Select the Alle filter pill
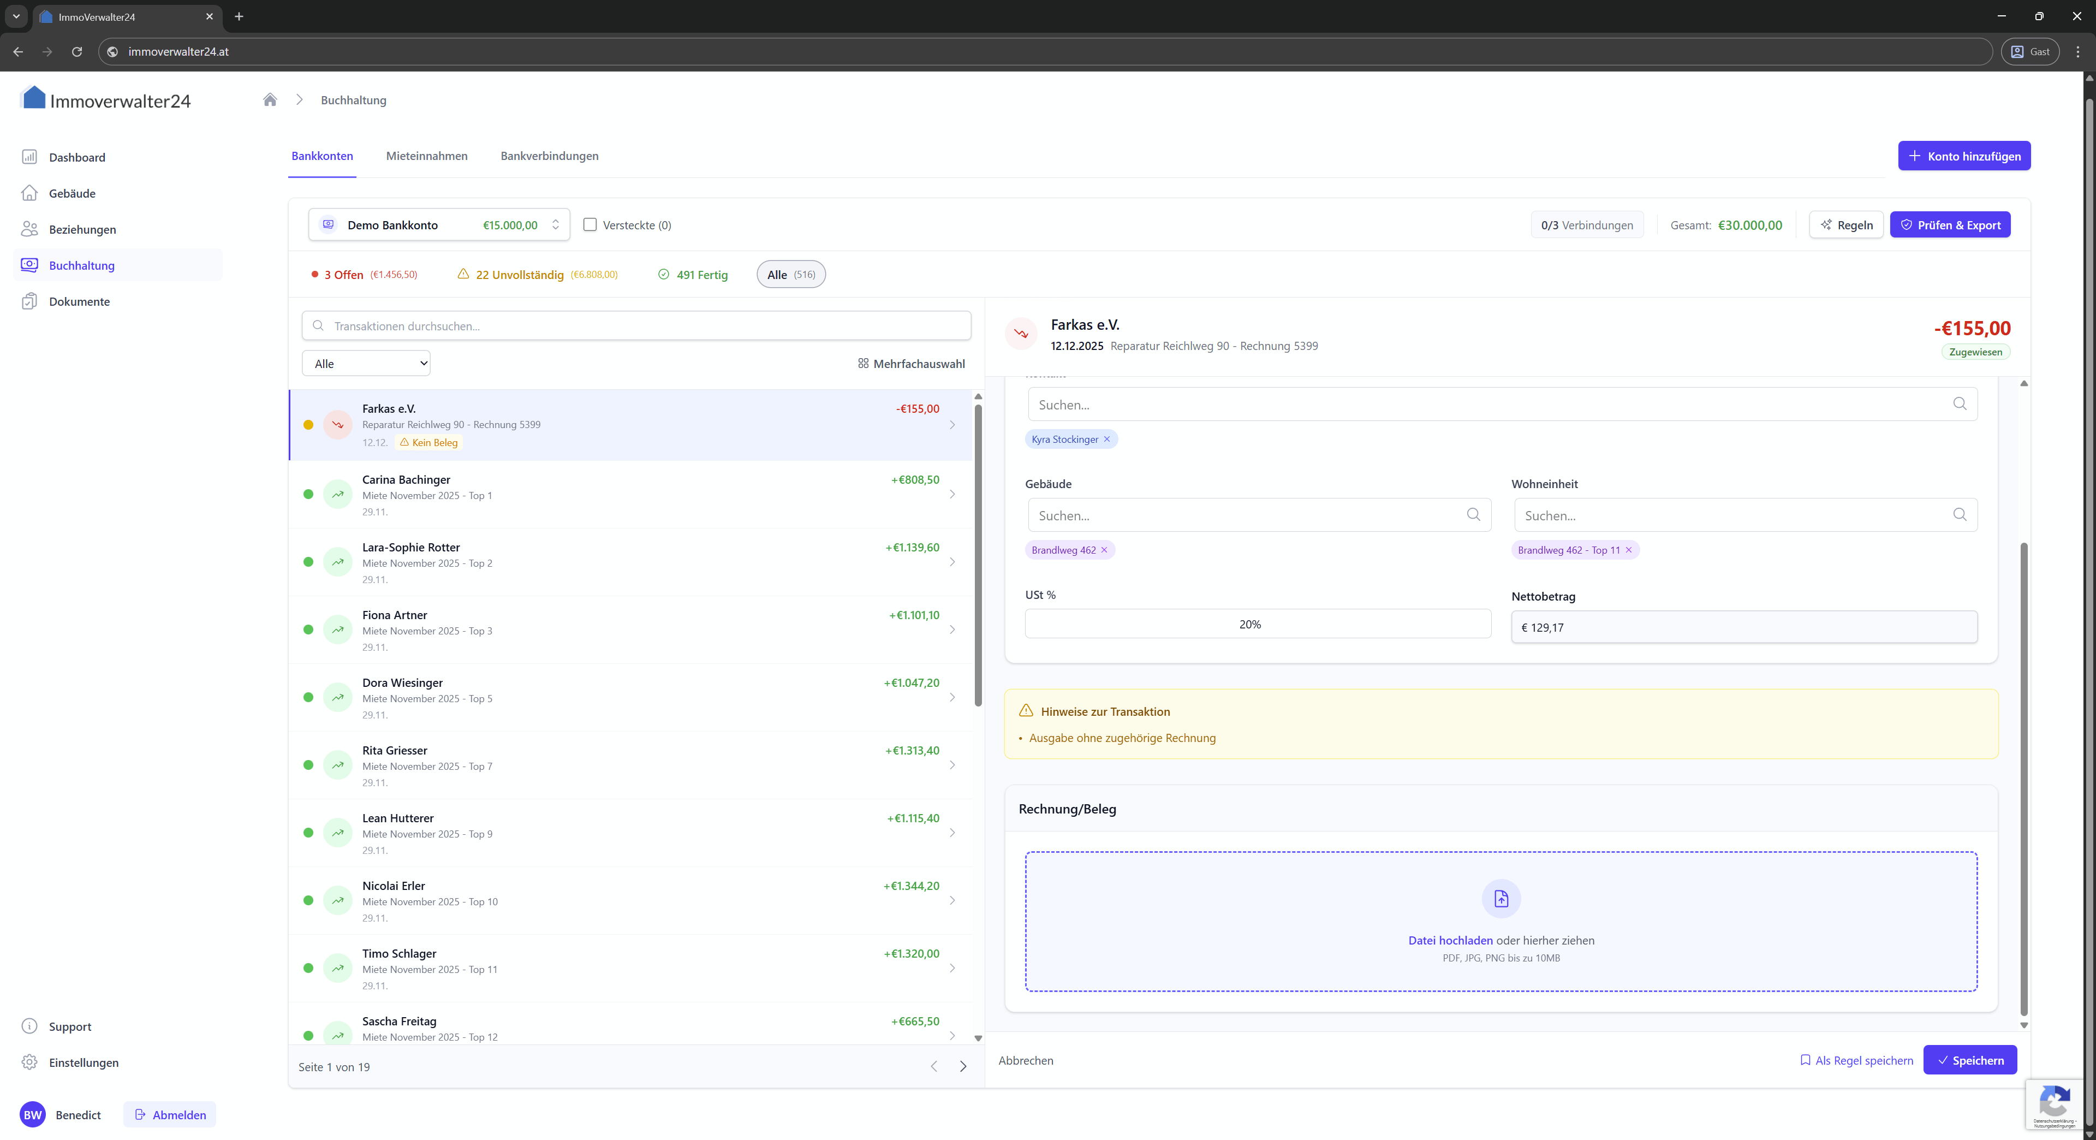This screenshot has height=1140, width=2096. pyautogui.click(x=790, y=274)
